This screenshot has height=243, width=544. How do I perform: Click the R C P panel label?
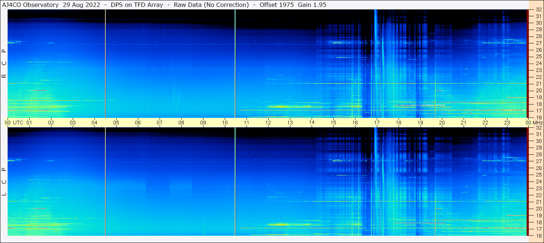(4, 63)
